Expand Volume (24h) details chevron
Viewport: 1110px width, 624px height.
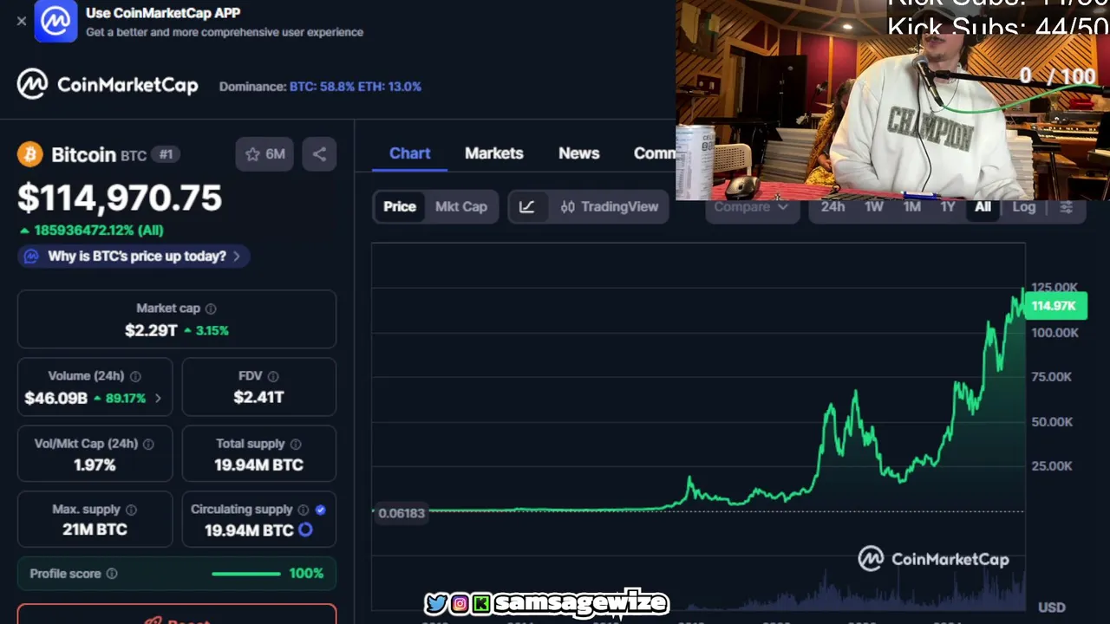(x=158, y=399)
